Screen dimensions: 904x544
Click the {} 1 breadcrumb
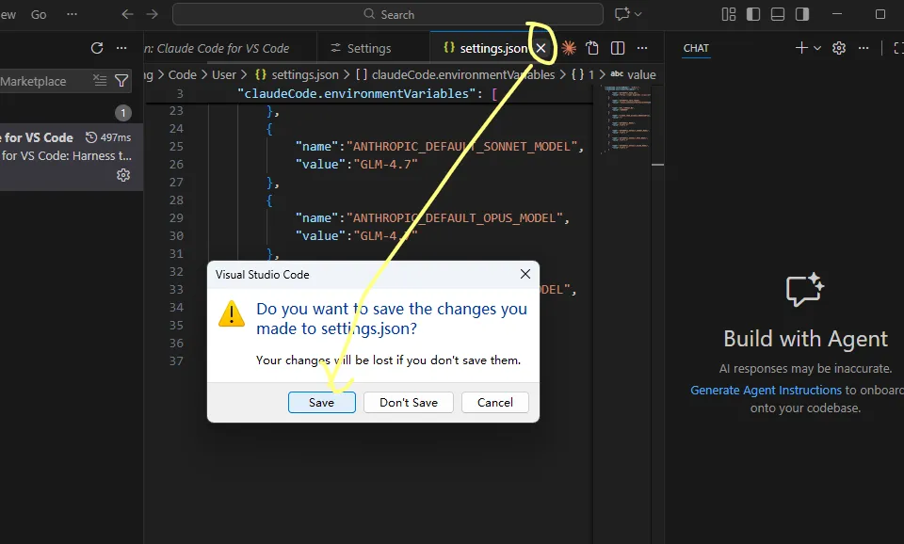pos(582,75)
